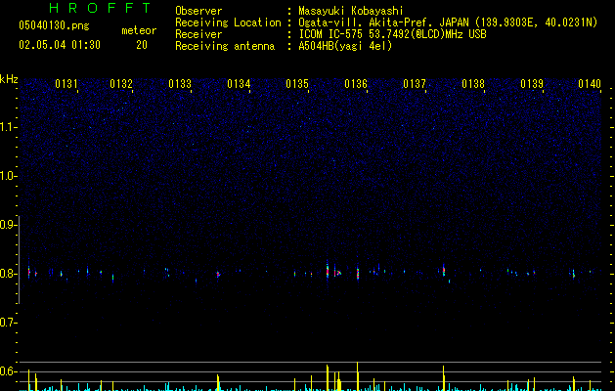
Task: Click the 0137 time marker
Action: coord(415,84)
